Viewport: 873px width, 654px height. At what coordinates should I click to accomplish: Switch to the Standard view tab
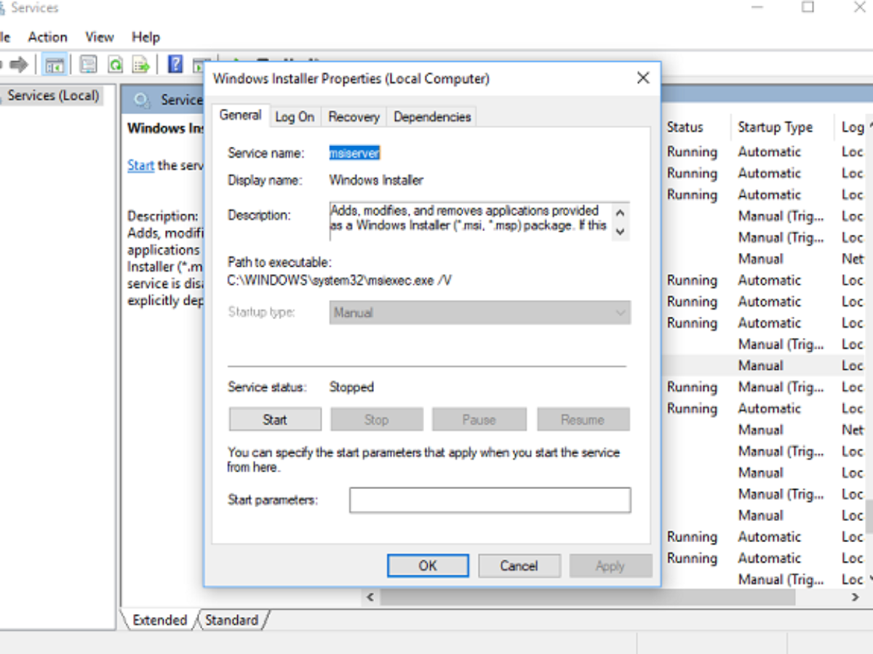pos(231,620)
